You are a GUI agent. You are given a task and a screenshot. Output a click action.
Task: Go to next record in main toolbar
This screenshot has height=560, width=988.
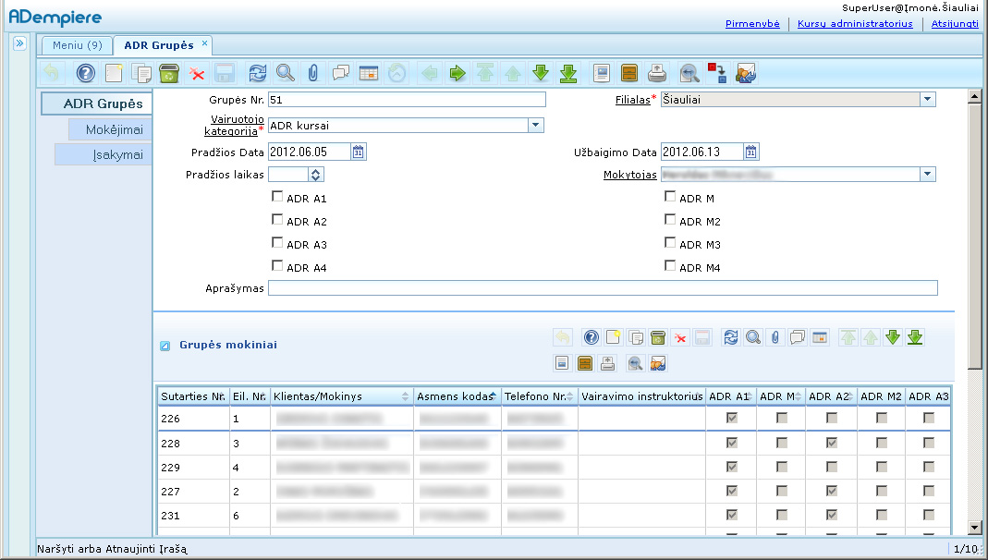point(541,73)
